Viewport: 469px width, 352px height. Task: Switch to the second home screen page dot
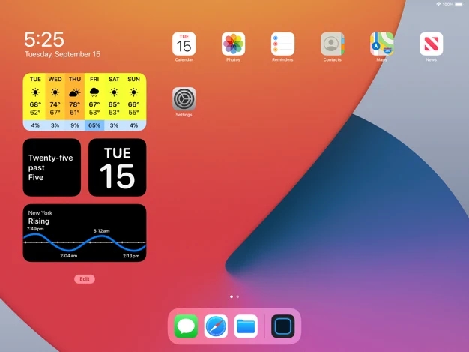point(237,297)
